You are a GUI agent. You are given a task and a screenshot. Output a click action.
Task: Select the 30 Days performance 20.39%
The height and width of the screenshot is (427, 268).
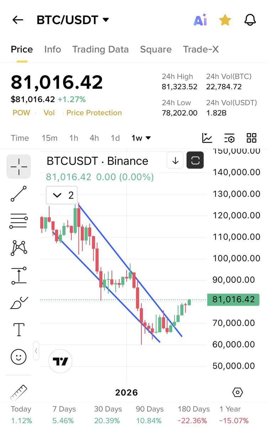[108, 415]
